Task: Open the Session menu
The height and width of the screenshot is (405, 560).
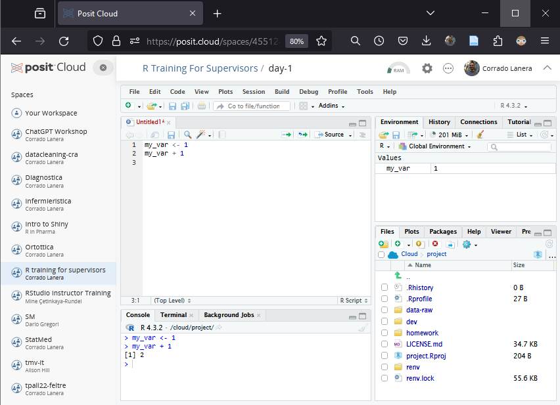Action: point(253,92)
